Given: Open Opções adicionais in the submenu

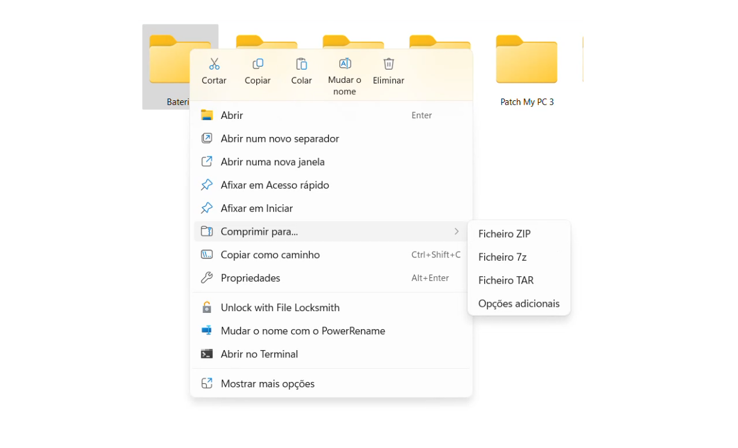Looking at the screenshot, I should point(518,304).
